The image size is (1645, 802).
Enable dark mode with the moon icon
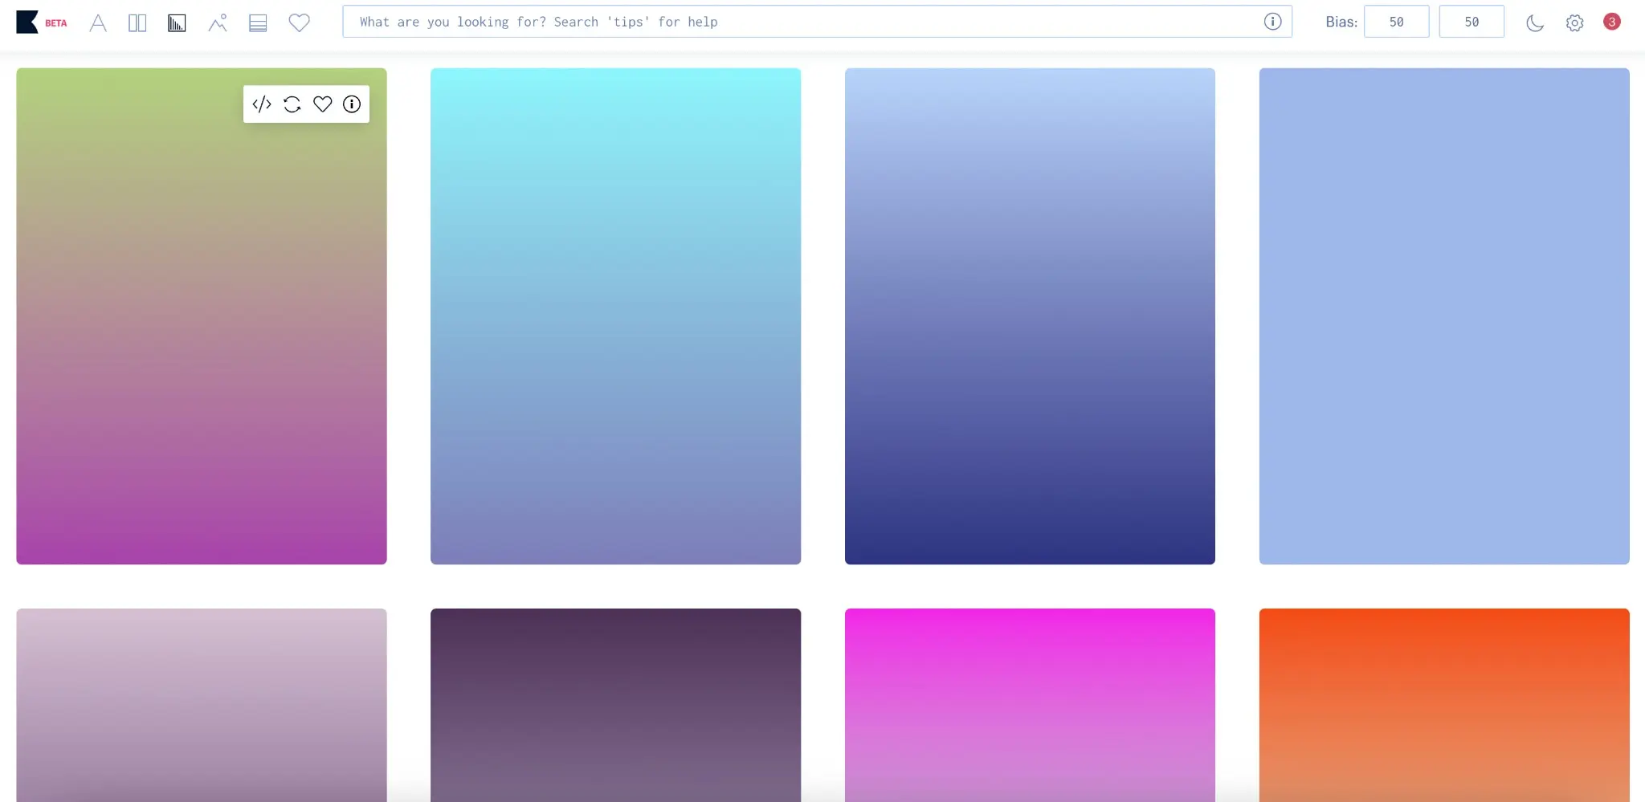pyautogui.click(x=1533, y=22)
